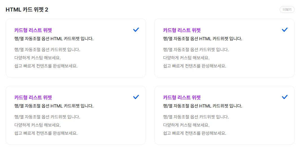300x150 pixels.
Task: Click the 'HTML 카드 위젯 2' section heading
Action: click(27, 10)
